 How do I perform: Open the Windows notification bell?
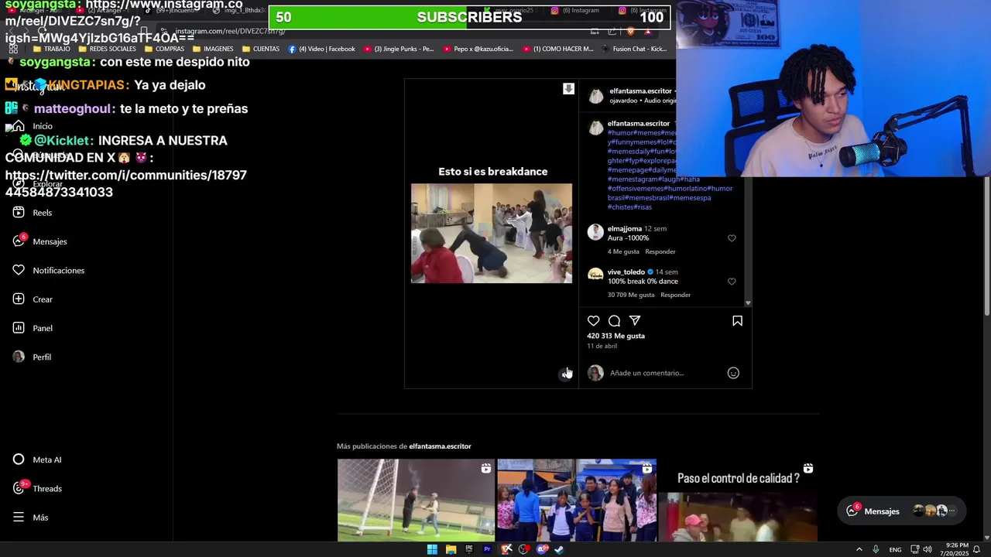[x=977, y=549]
